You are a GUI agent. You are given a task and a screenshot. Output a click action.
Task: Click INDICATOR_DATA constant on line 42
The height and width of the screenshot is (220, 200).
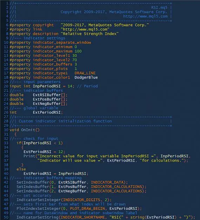coord(107,182)
